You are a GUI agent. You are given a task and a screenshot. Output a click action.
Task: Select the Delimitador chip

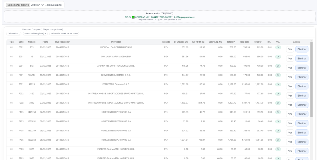pyautogui.click(x=14, y=34)
